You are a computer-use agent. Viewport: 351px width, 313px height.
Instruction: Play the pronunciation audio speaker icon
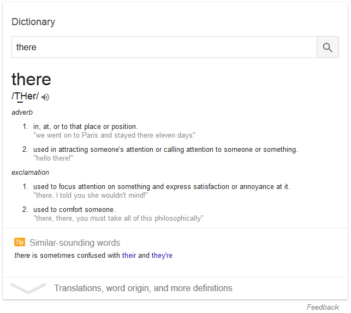point(45,97)
